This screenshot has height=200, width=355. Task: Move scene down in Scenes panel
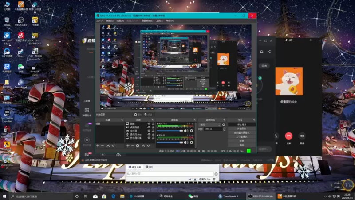tap(113, 146)
